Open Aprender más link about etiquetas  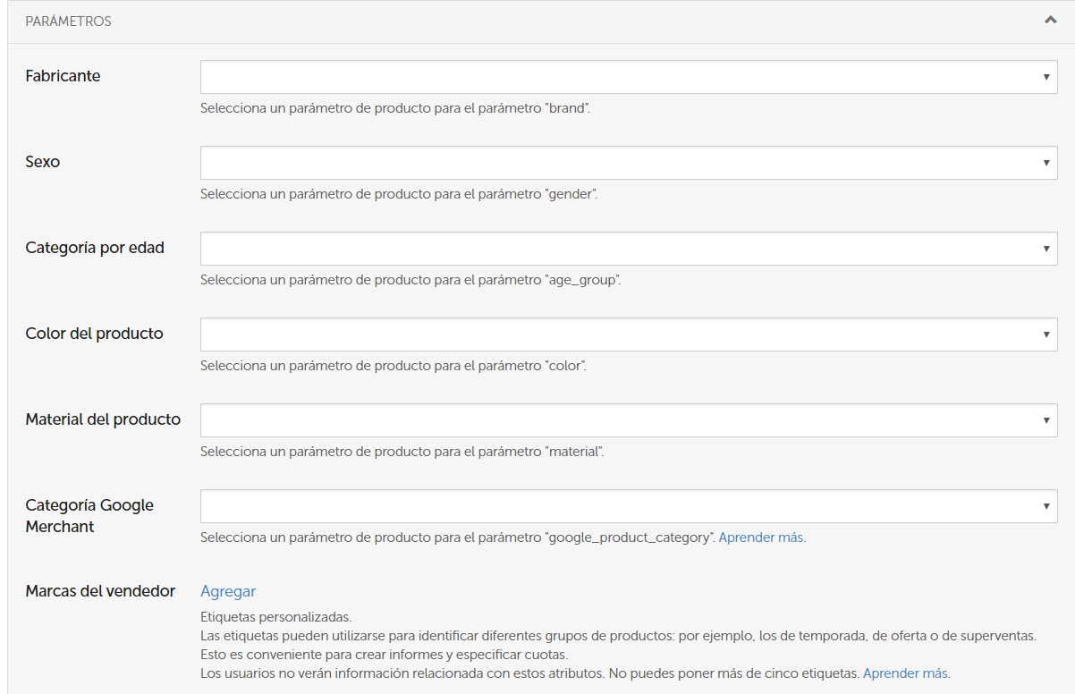tap(905, 673)
